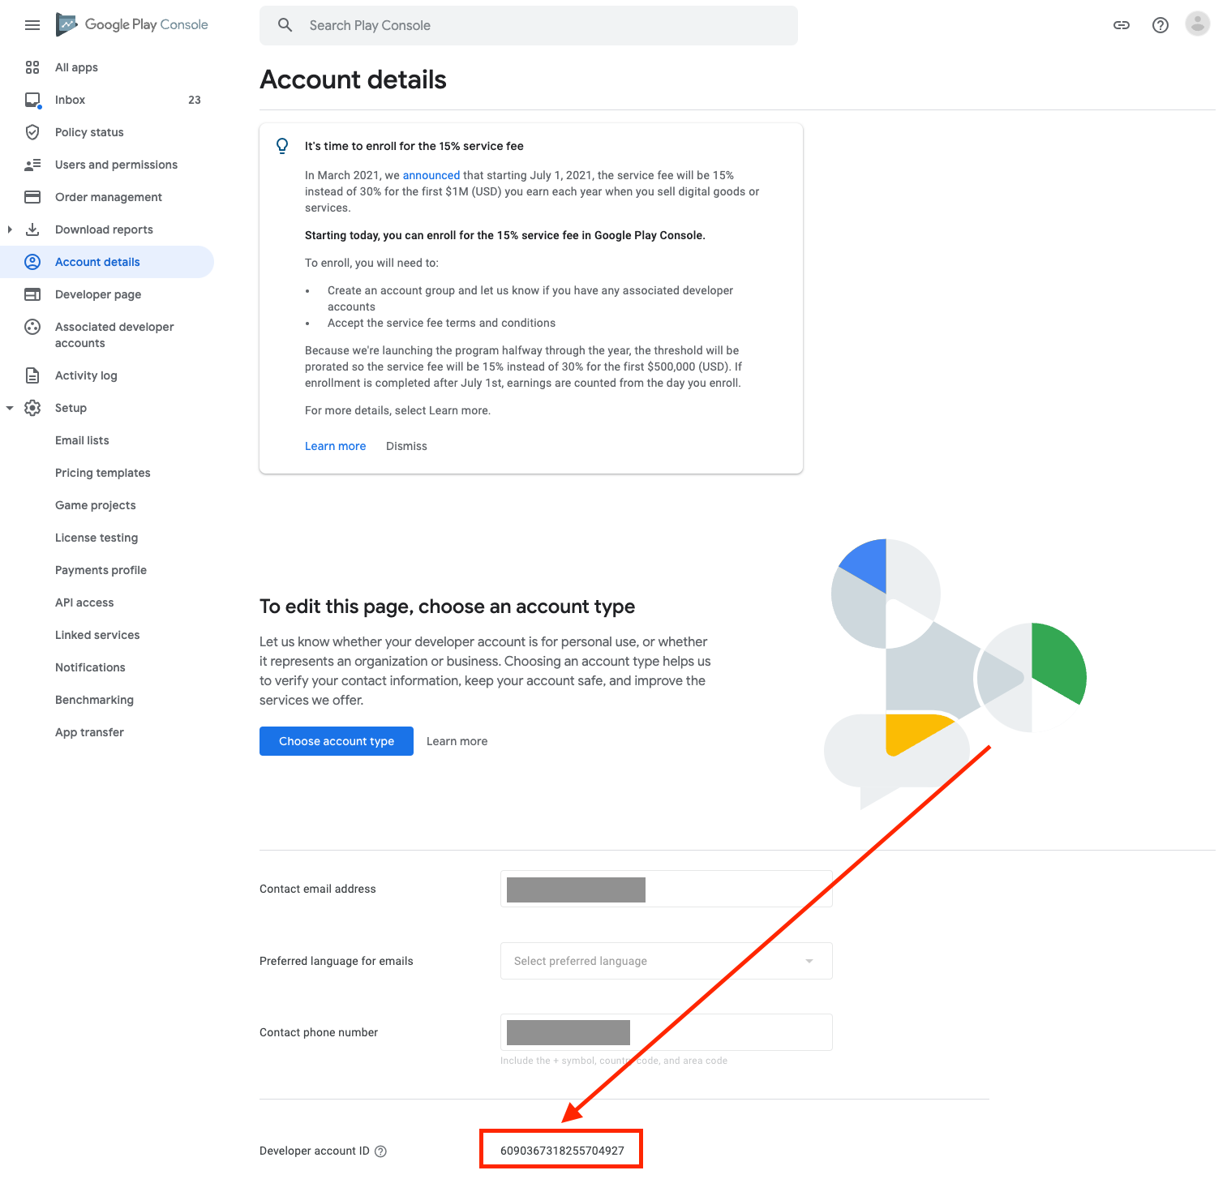Copy page link via the link icon
This screenshot has height=1179, width=1227.
(x=1122, y=25)
